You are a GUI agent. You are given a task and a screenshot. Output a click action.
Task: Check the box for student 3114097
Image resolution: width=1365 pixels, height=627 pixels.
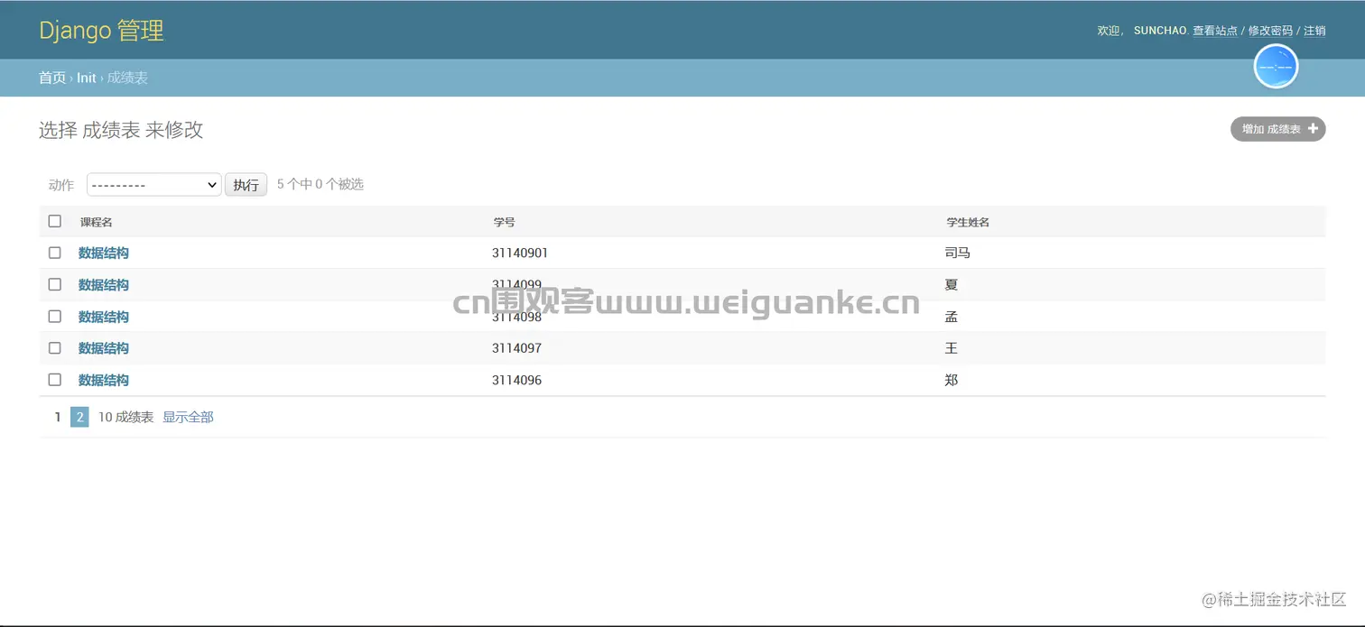55,348
